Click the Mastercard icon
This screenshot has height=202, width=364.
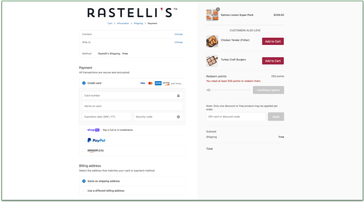(x=151, y=83)
